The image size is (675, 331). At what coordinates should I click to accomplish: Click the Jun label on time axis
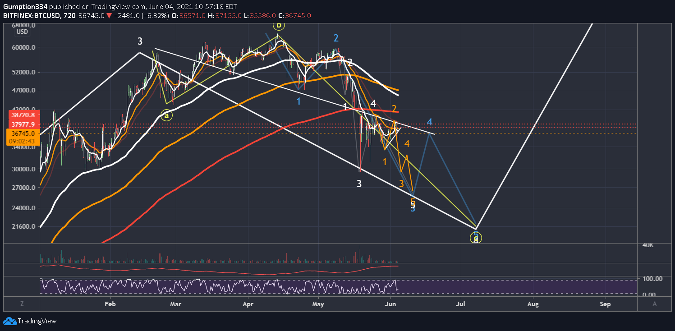click(391, 304)
